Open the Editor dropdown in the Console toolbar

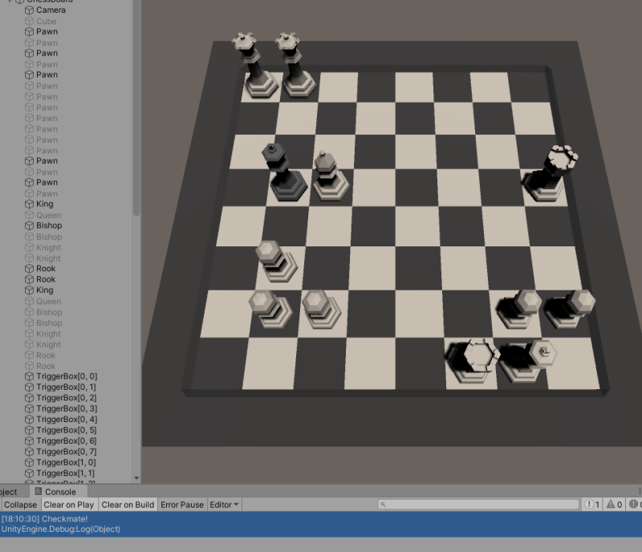(224, 505)
